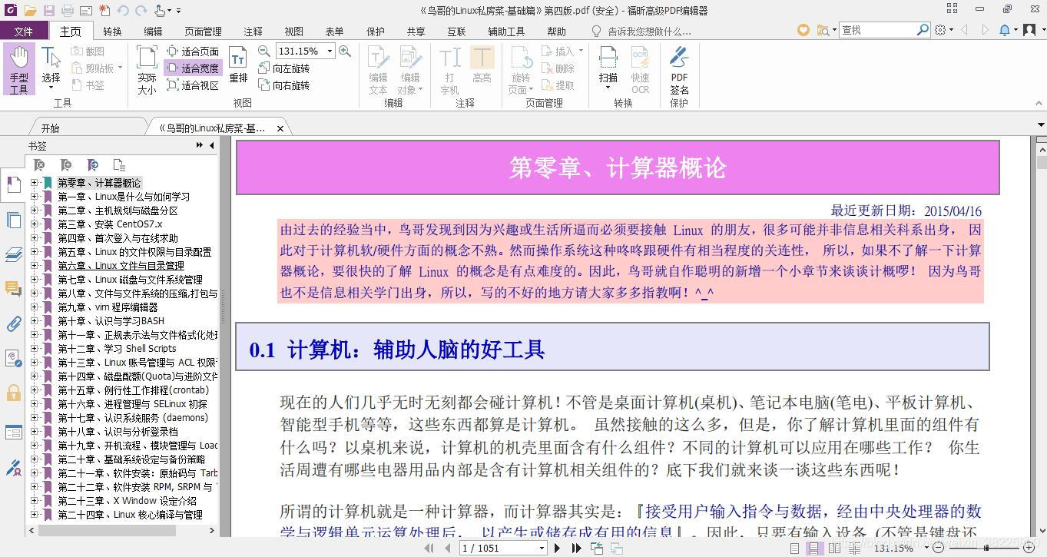Click the expand-current-bookmark icon in bookmark toolbar
The width and height of the screenshot is (1047, 557).
(x=92, y=165)
